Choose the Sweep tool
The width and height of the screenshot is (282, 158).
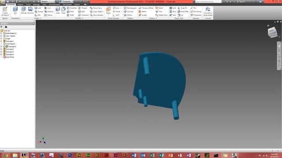coord(39,11)
